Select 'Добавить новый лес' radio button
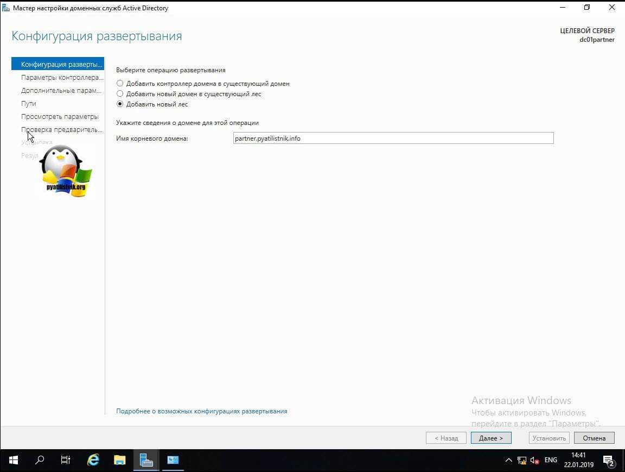 coord(120,104)
